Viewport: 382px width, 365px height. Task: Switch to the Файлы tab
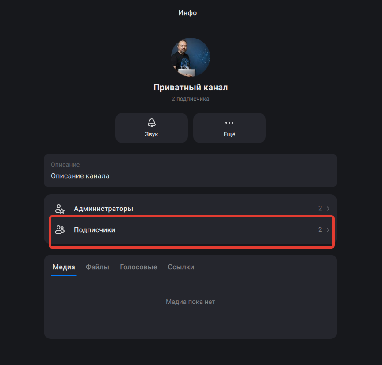[x=97, y=267]
